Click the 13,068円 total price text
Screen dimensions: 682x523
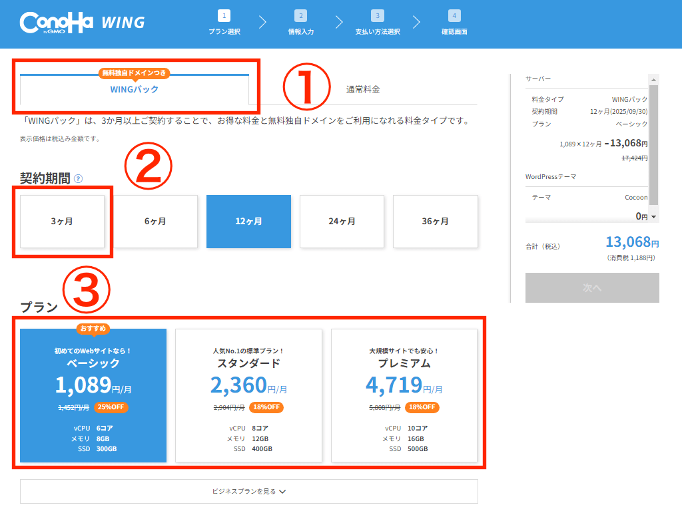coord(632,242)
